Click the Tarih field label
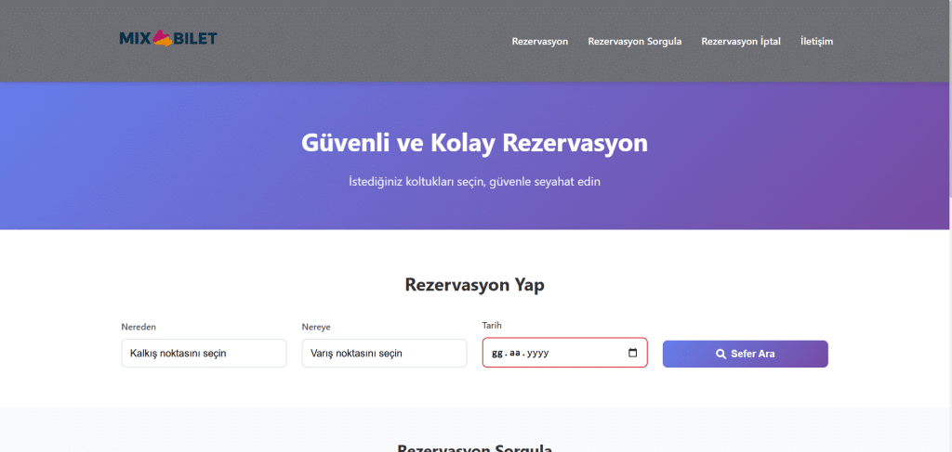This screenshot has height=452, width=952. click(x=492, y=325)
